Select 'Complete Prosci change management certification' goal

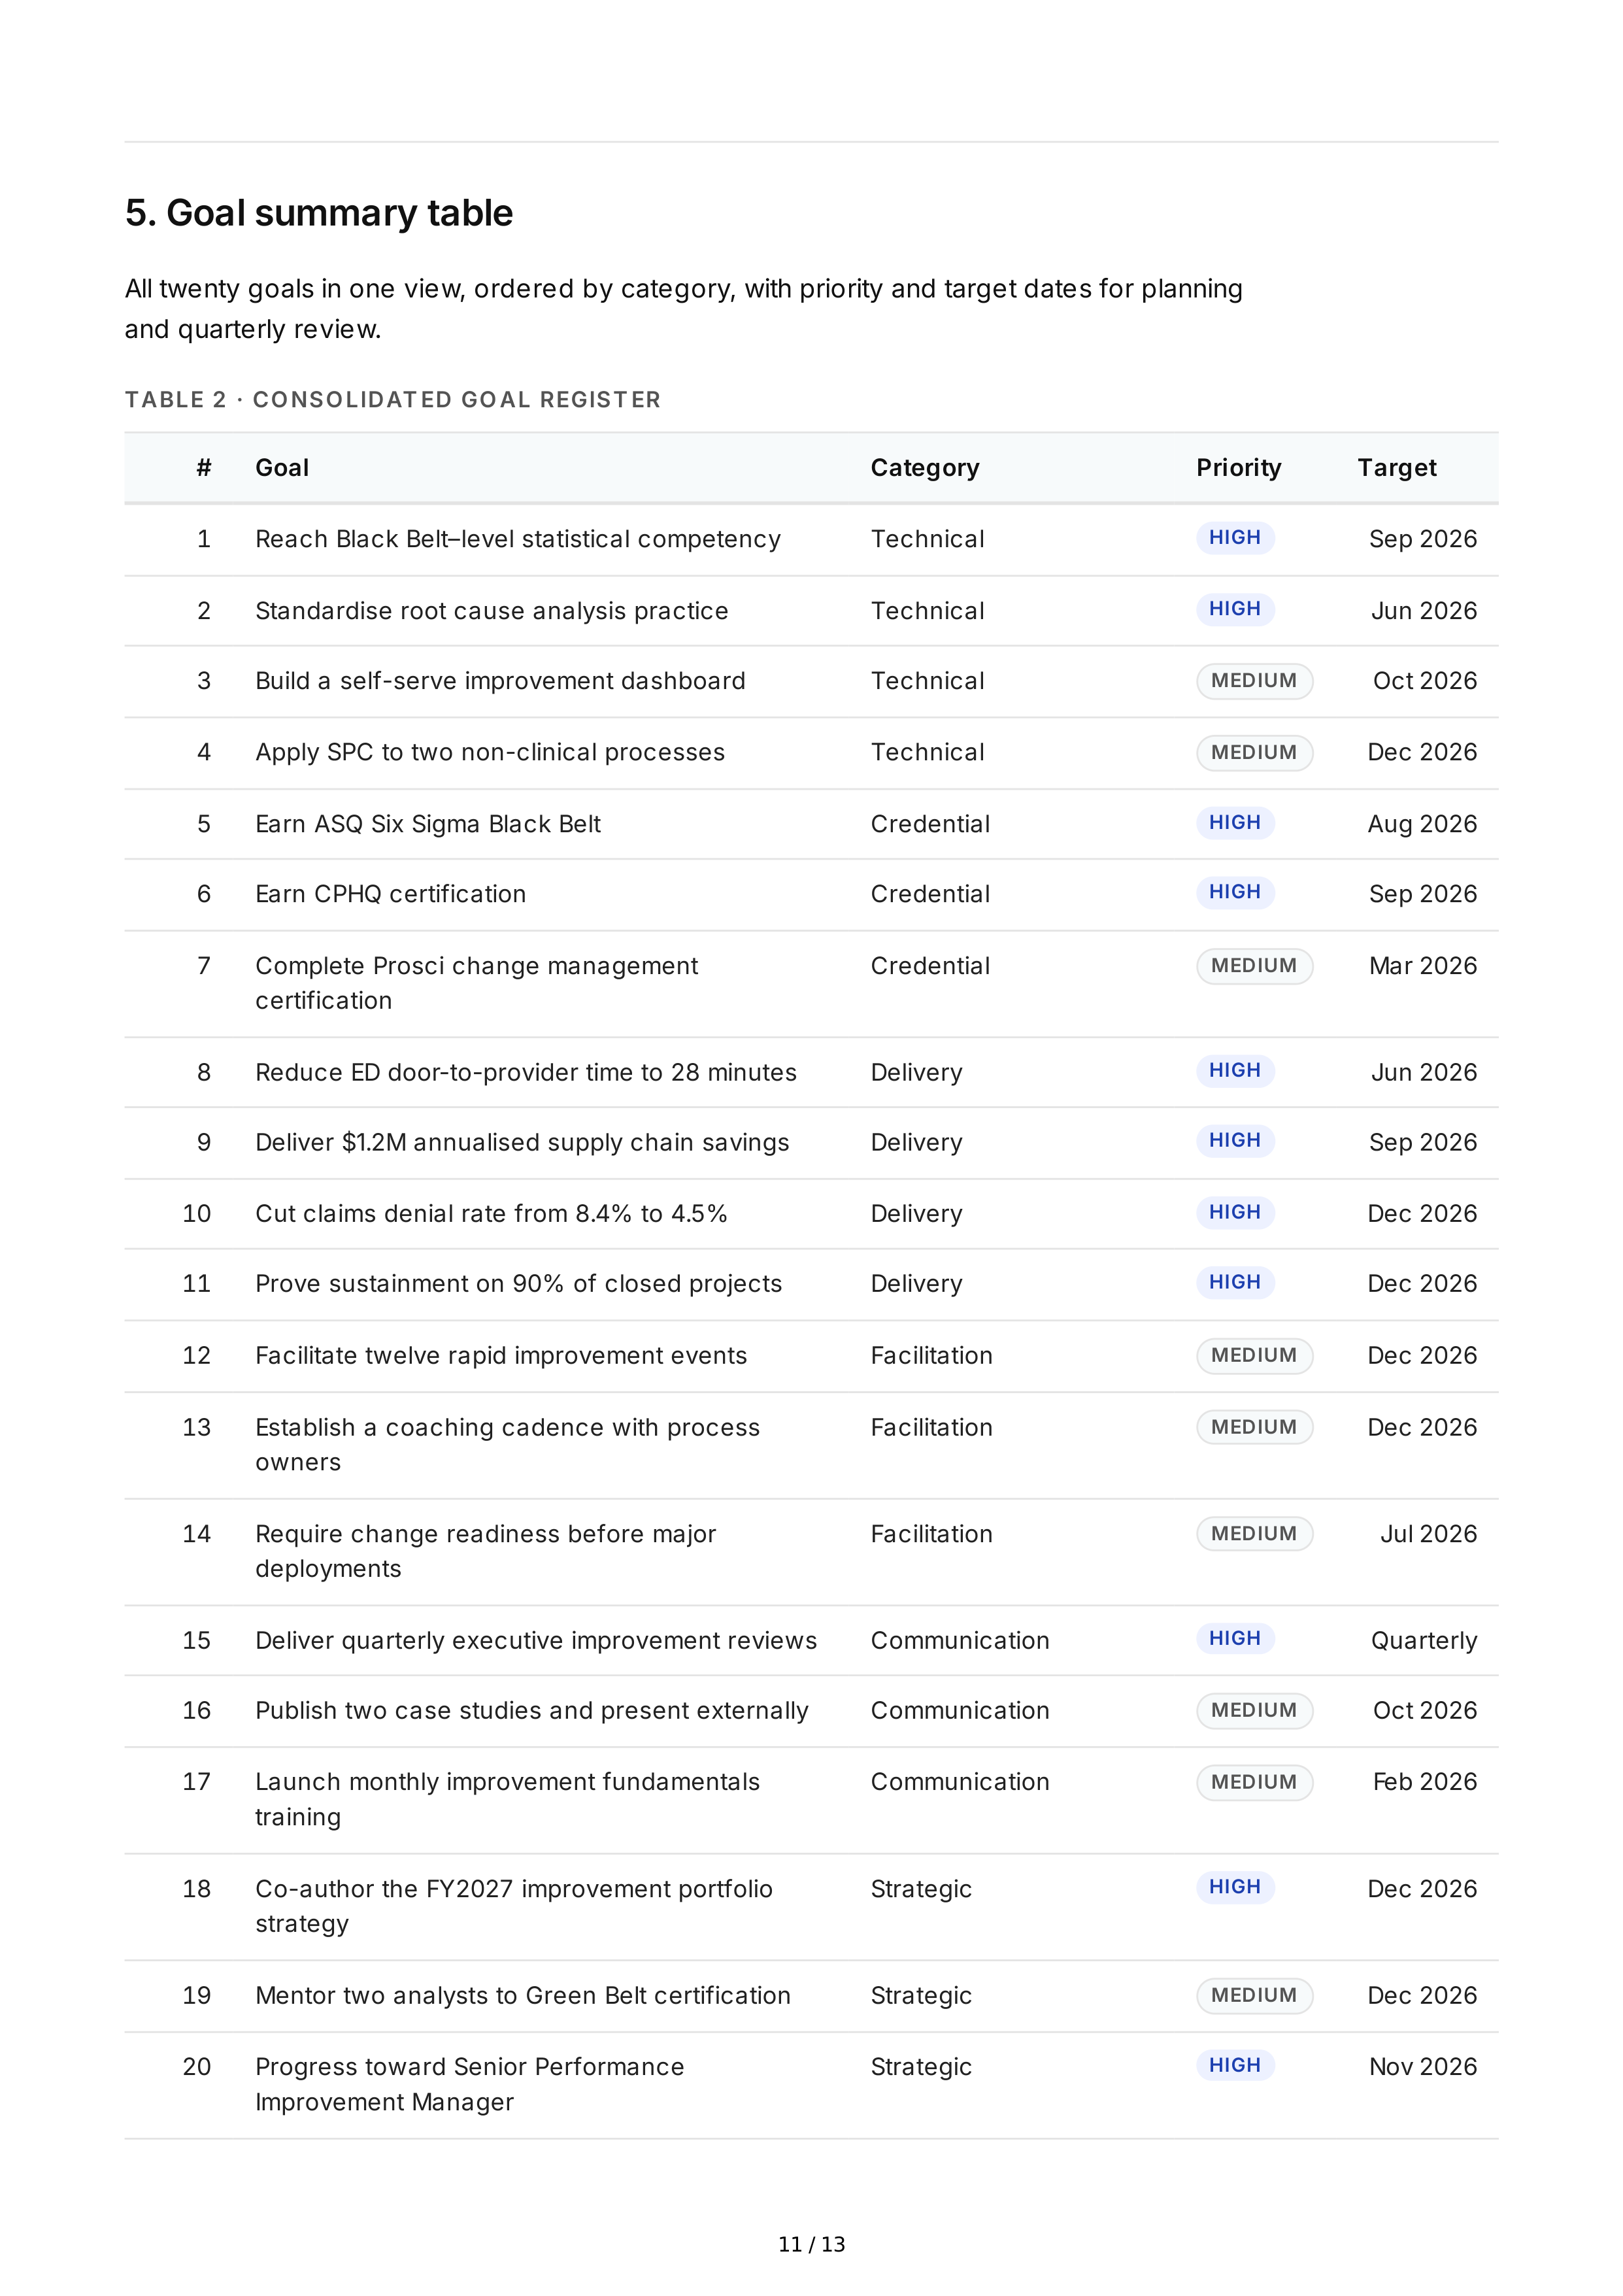tap(477, 983)
